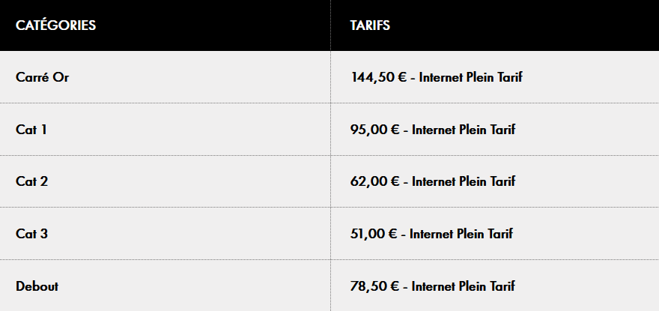The image size is (659, 311).
Task: Click the 62,00 € amount in Cat 2 row
Action: [x=374, y=181]
